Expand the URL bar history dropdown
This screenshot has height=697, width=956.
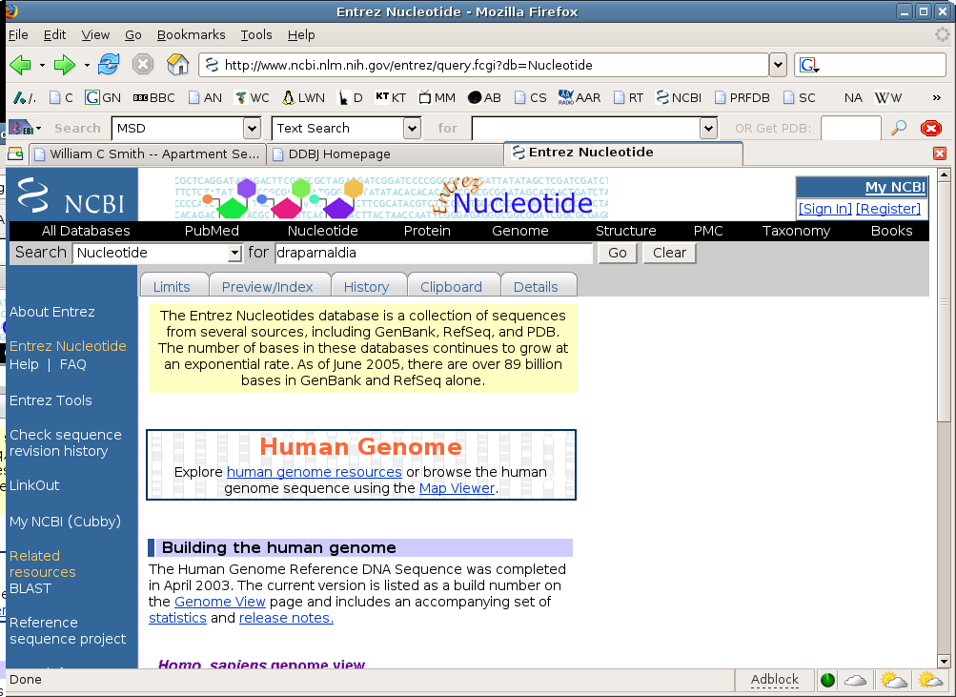click(x=778, y=65)
